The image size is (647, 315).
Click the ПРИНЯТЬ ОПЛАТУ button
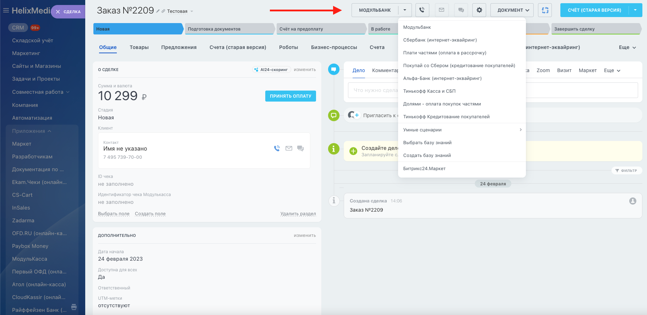(x=290, y=96)
